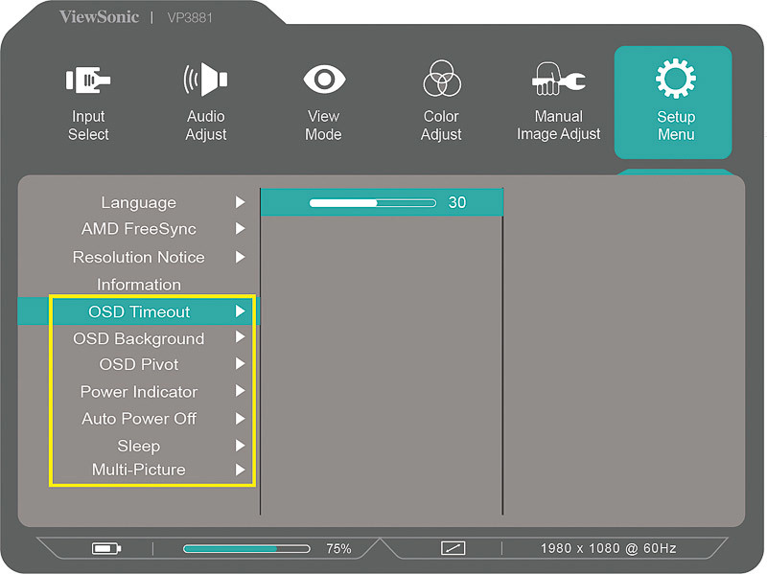Expand the OSD Background arrow
Viewport: 767px width, 574px height.
(240, 337)
